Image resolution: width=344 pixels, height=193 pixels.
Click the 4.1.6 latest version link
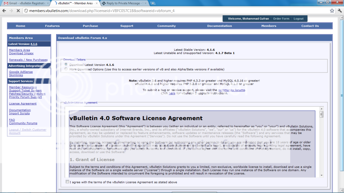[x=34, y=44]
